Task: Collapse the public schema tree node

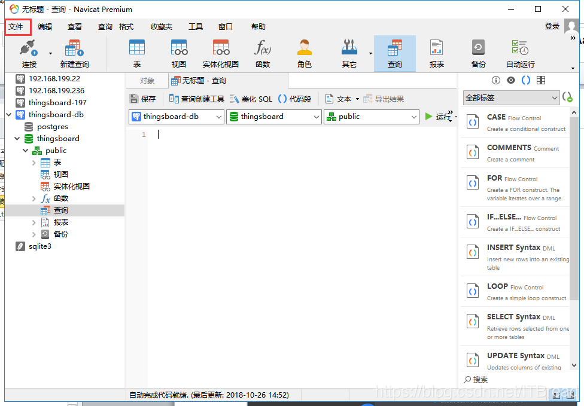Action: (25, 150)
